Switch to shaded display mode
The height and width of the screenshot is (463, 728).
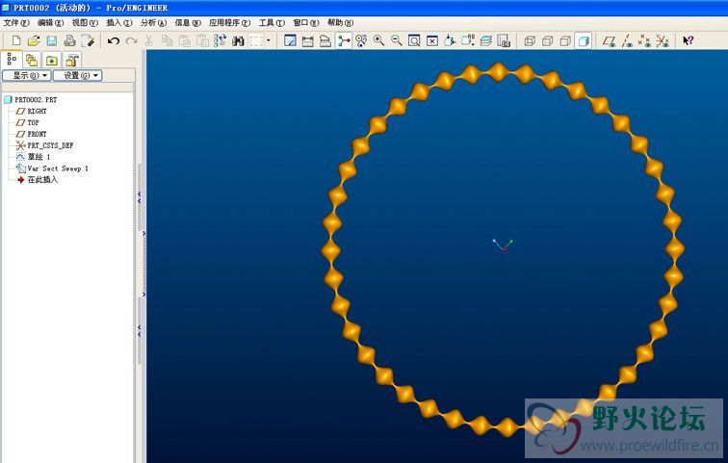(x=584, y=40)
